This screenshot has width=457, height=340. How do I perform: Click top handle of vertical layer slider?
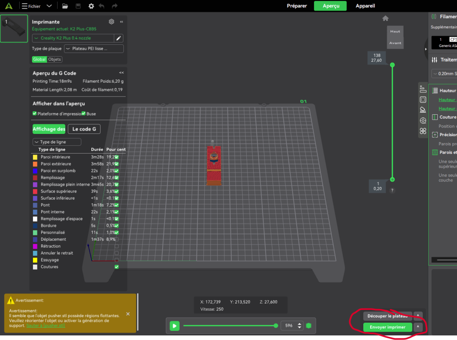pos(392,65)
